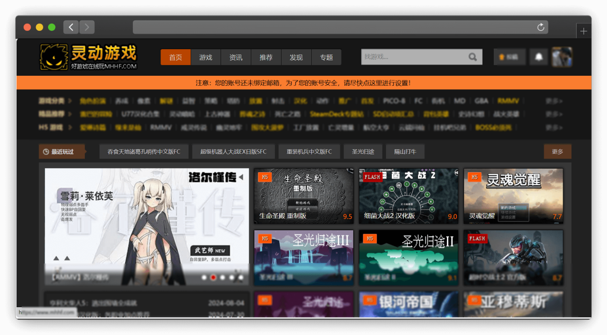Go back with the browser back arrow
Image resolution: width=607 pixels, height=335 pixels.
71,27
